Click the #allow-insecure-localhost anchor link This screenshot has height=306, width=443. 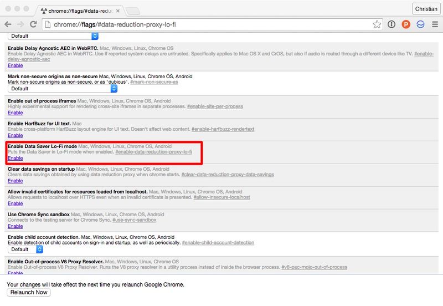tap(222, 197)
